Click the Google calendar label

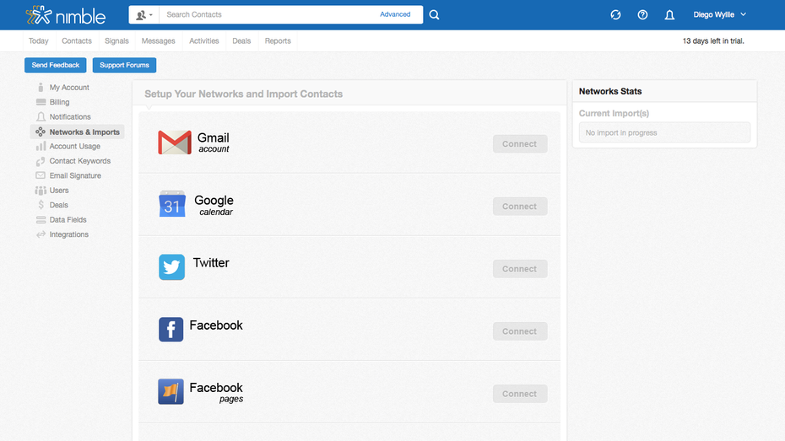pos(214,205)
